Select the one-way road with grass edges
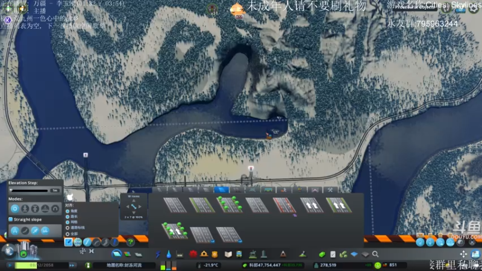 [339, 205]
